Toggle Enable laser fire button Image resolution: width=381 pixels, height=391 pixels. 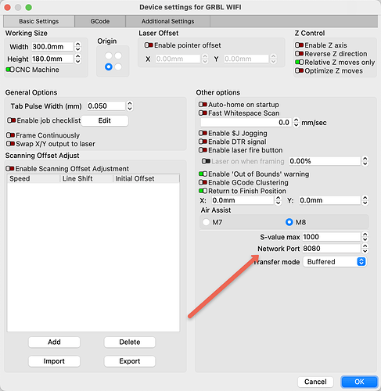[x=203, y=150]
